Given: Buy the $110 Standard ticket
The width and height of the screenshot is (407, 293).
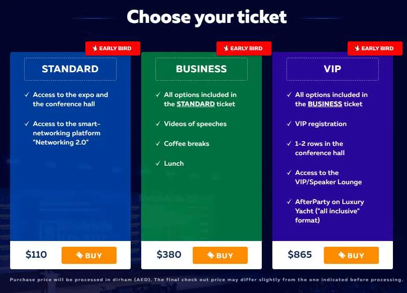Looking at the screenshot, I should coord(89,255).
